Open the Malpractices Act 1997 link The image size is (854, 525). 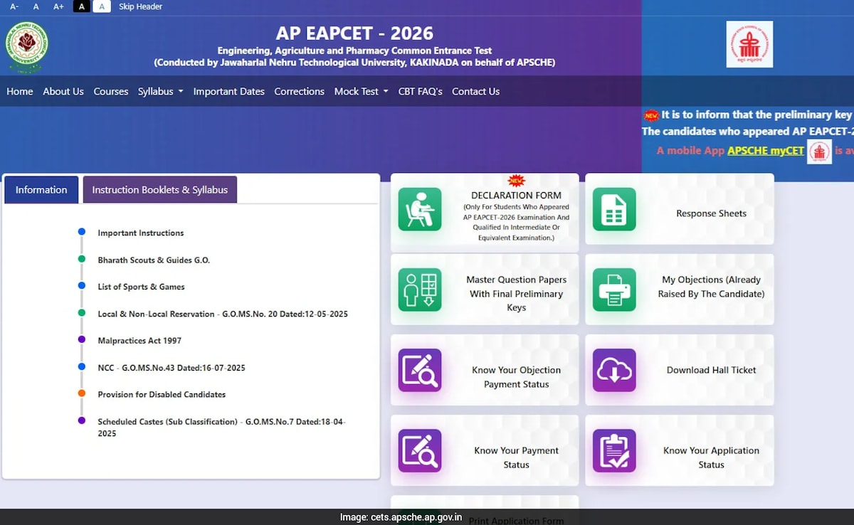point(139,341)
